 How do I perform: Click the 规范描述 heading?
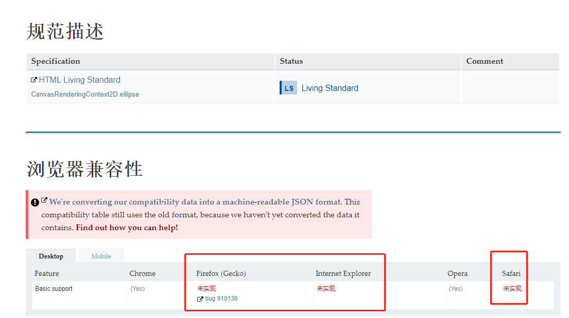(x=65, y=31)
